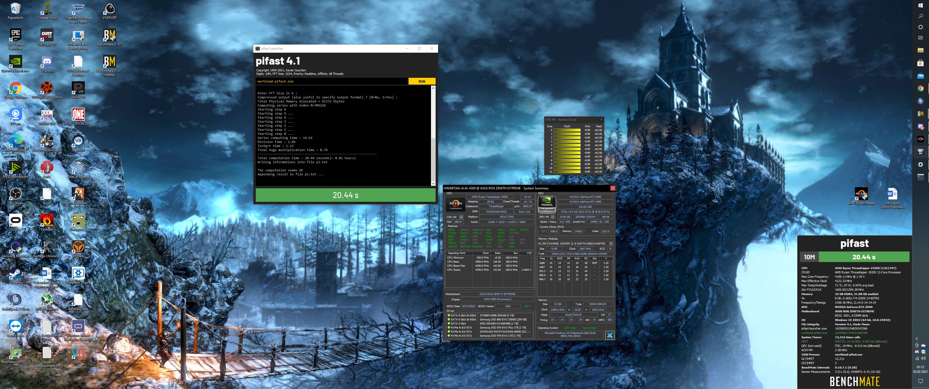This screenshot has height=389, width=929.
Task: Open GeForce Experience desktop icon
Action: [x=15, y=64]
